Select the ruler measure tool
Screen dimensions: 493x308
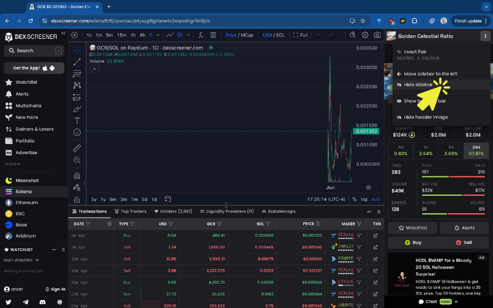click(77, 148)
